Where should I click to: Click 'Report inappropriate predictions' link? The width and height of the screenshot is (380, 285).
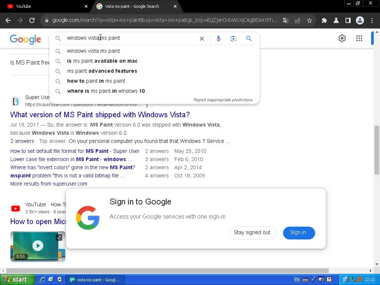tap(223, 100)
